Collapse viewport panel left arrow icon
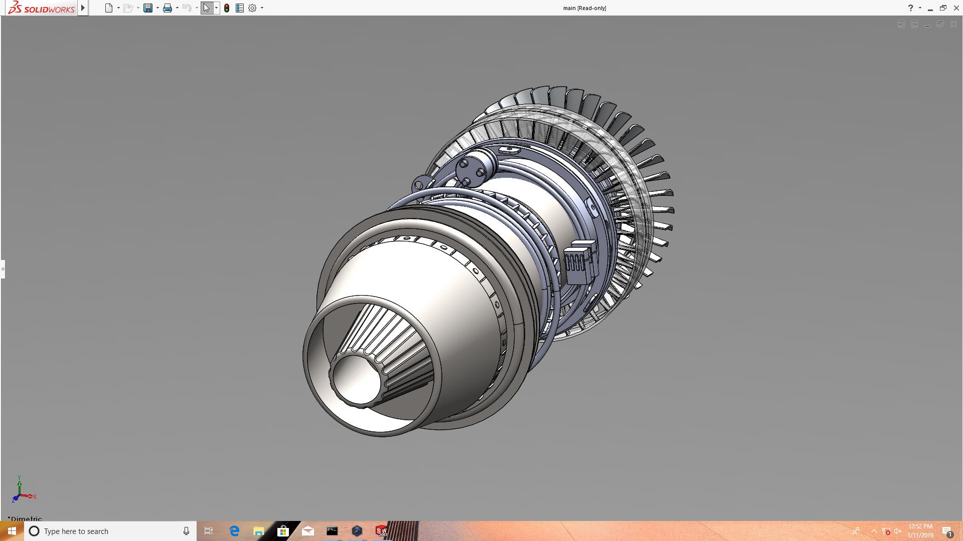The width and height of the screenshot is (963, 541). (x=901, y=24)
